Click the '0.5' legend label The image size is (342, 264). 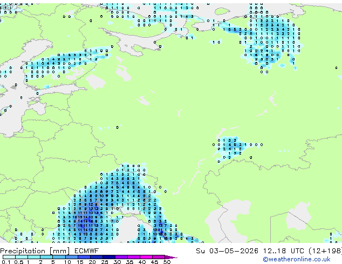(x=18, y=262)
